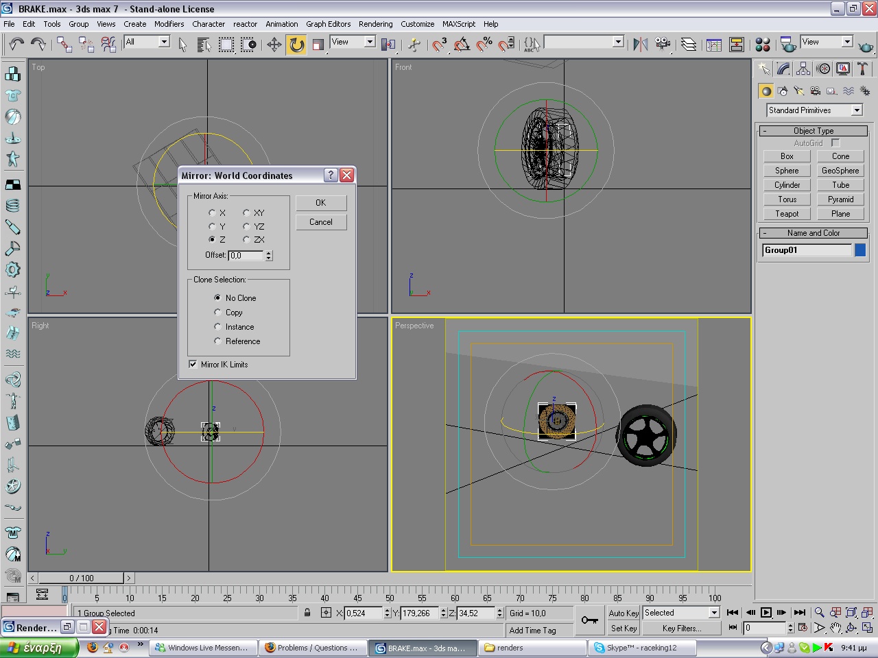Image resolution: width=878 pixels, height=658 pixels.
Task: Expand the Standard Primitives dropdown
Action: point(857,110)
